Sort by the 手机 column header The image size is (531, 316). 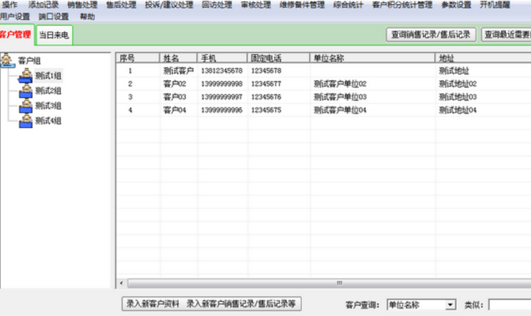pyautogui.click(x=222, y=58)
